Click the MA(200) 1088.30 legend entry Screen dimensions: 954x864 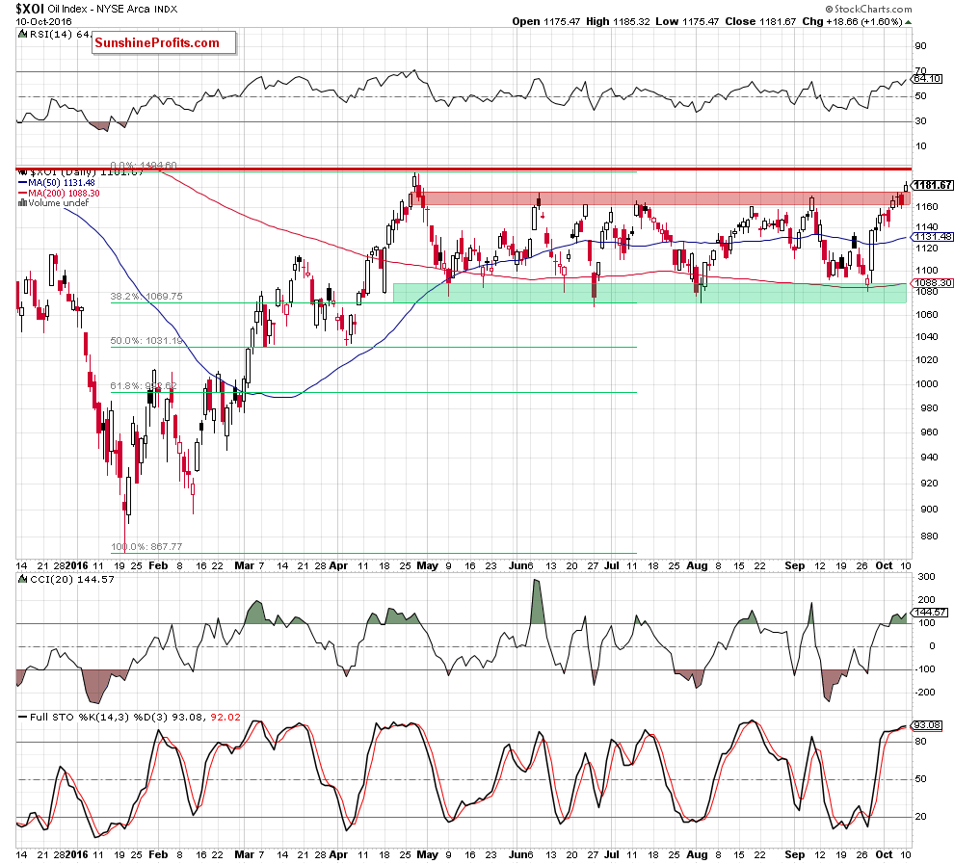click(x=59, y=193)
